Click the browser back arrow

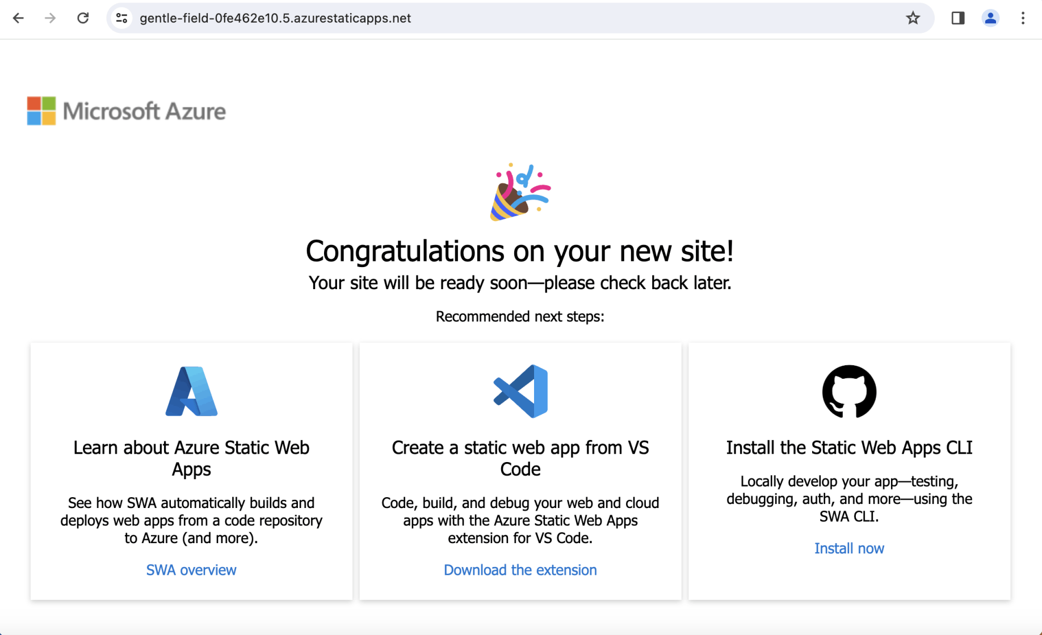point(18,18)
